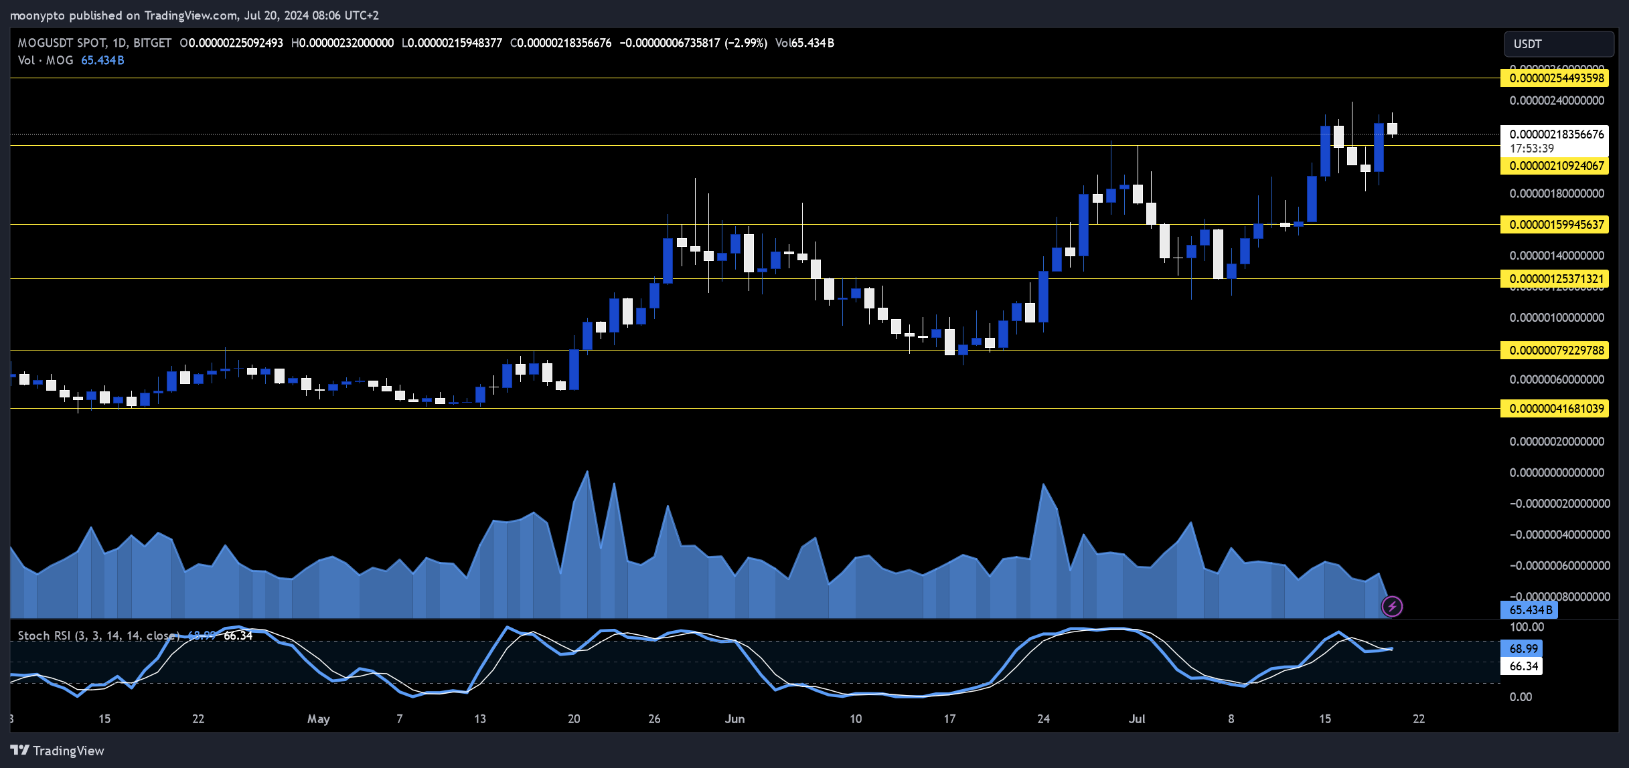Open the USDT currency selector
The height and width of the screenshot is (768, 1629).
[x=1559, y=44]
